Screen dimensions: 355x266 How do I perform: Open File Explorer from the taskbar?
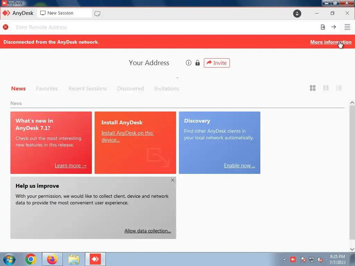pos(74,259)
